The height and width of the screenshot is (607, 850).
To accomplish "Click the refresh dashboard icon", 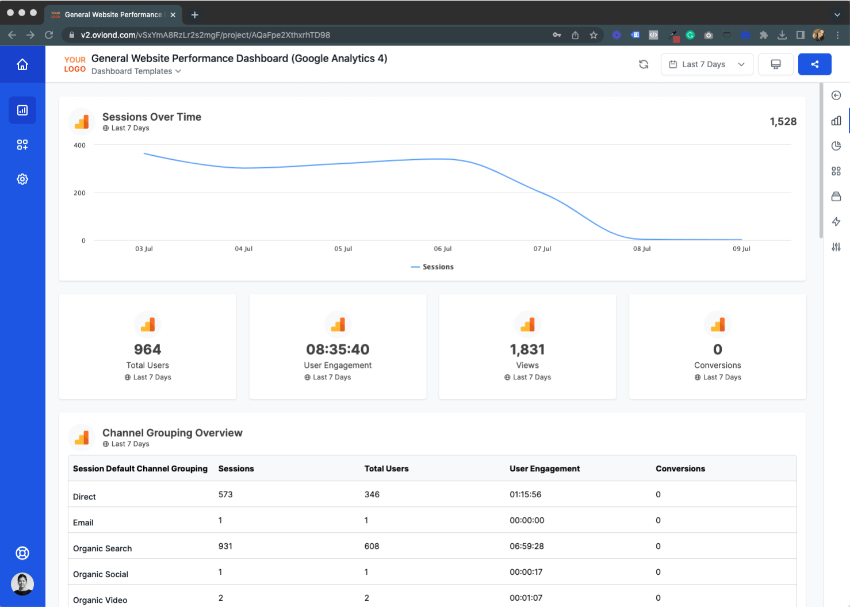I will (x=643, y=64).
